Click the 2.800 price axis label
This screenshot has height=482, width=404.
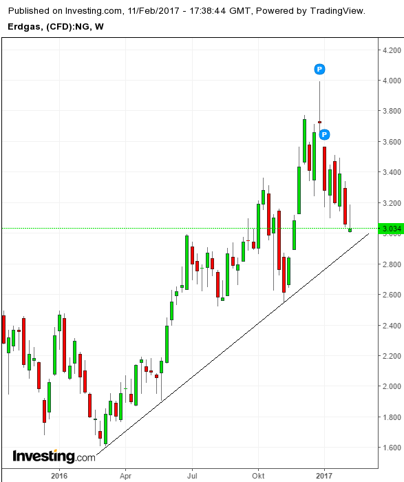[x=392, y=264]
